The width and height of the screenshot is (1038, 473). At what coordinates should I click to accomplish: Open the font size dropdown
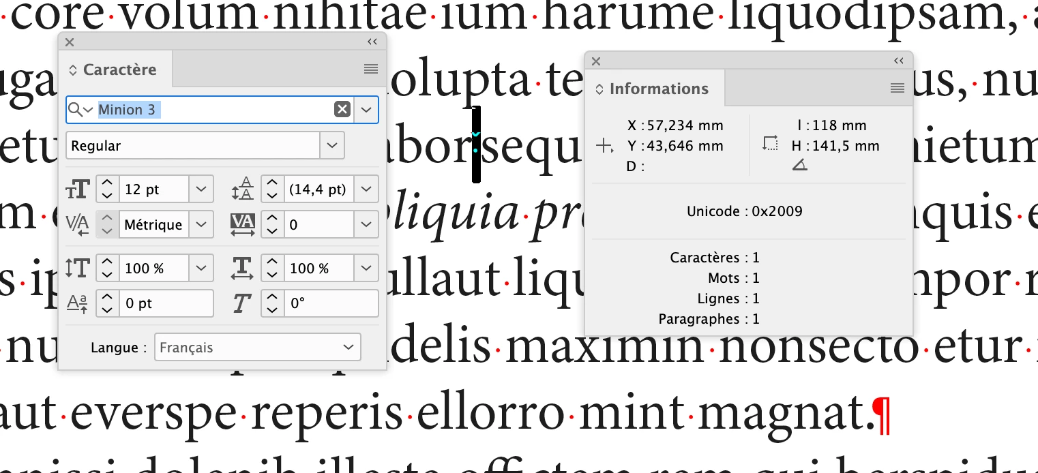201,189
